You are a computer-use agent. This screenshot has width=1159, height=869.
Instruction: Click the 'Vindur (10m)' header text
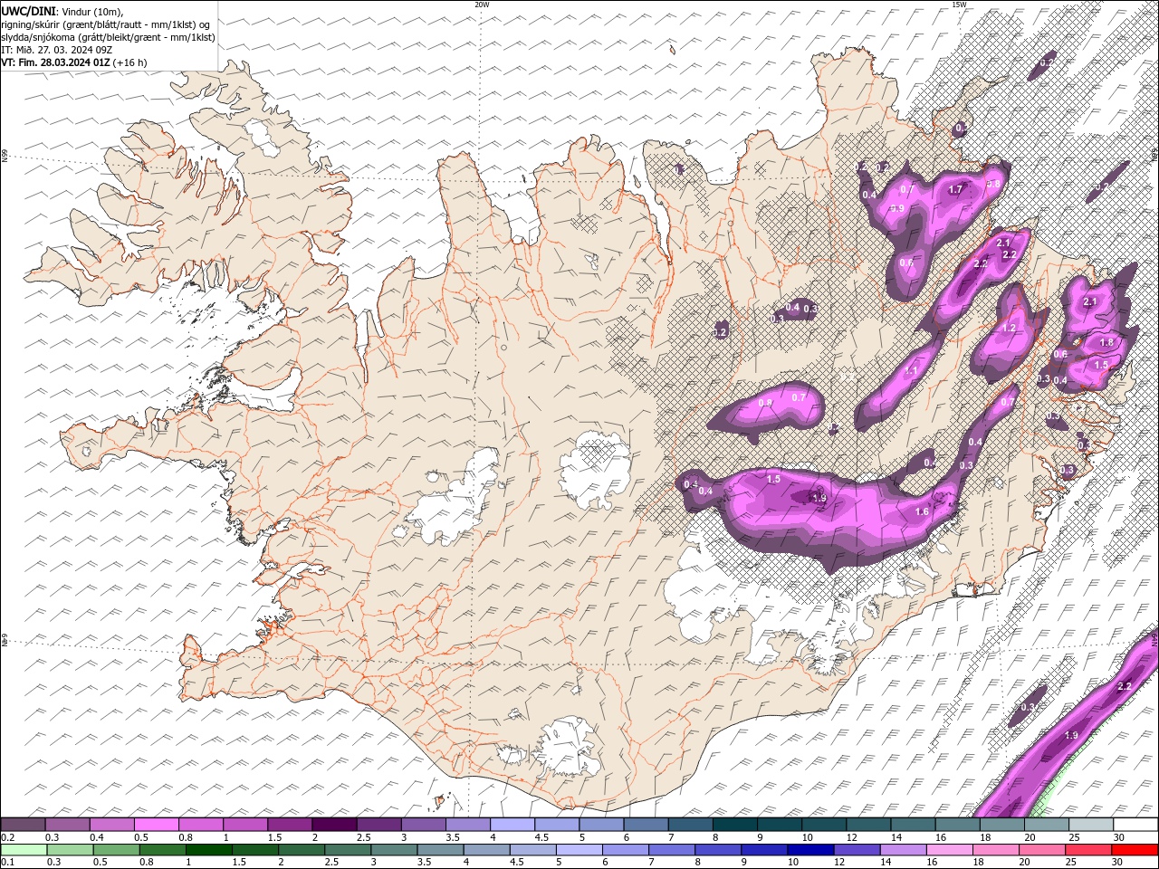90,11
